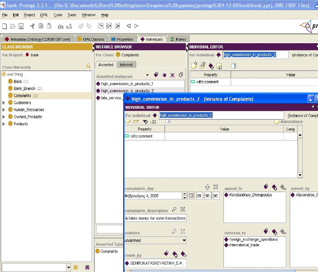Viewport: 318px width, 272px height.
Task: Open the File menu
Action: pos(5,15)
